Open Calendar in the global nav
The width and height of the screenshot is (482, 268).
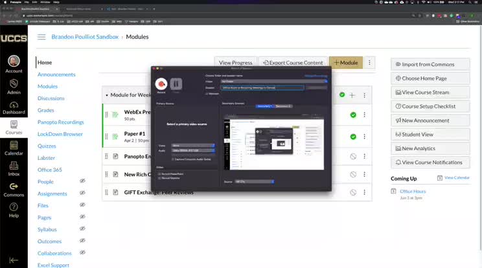(x=14, y=148)
